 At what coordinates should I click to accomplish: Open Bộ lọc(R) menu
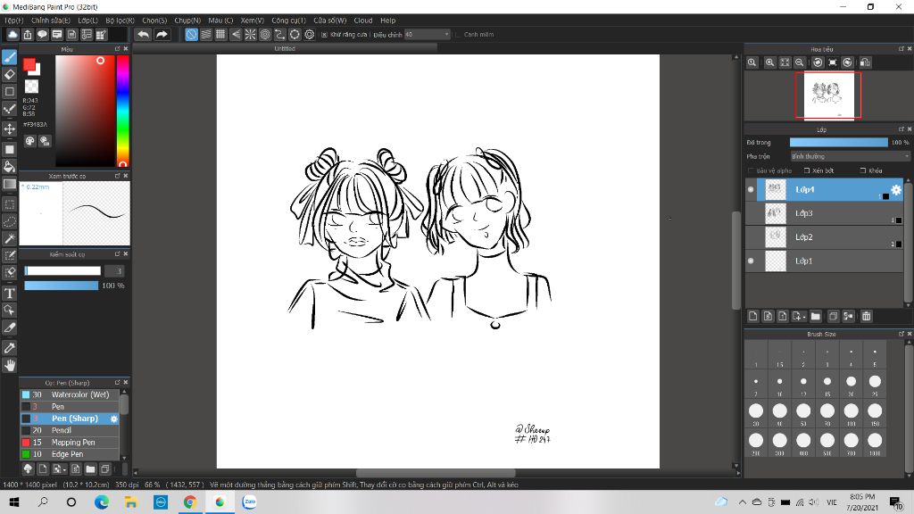[120, 21]
